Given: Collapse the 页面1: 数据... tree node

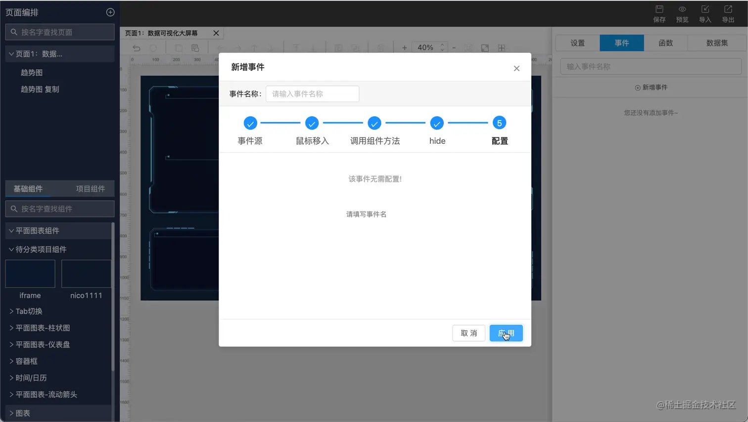Looking at the screenshot, I should coord(11,54).
